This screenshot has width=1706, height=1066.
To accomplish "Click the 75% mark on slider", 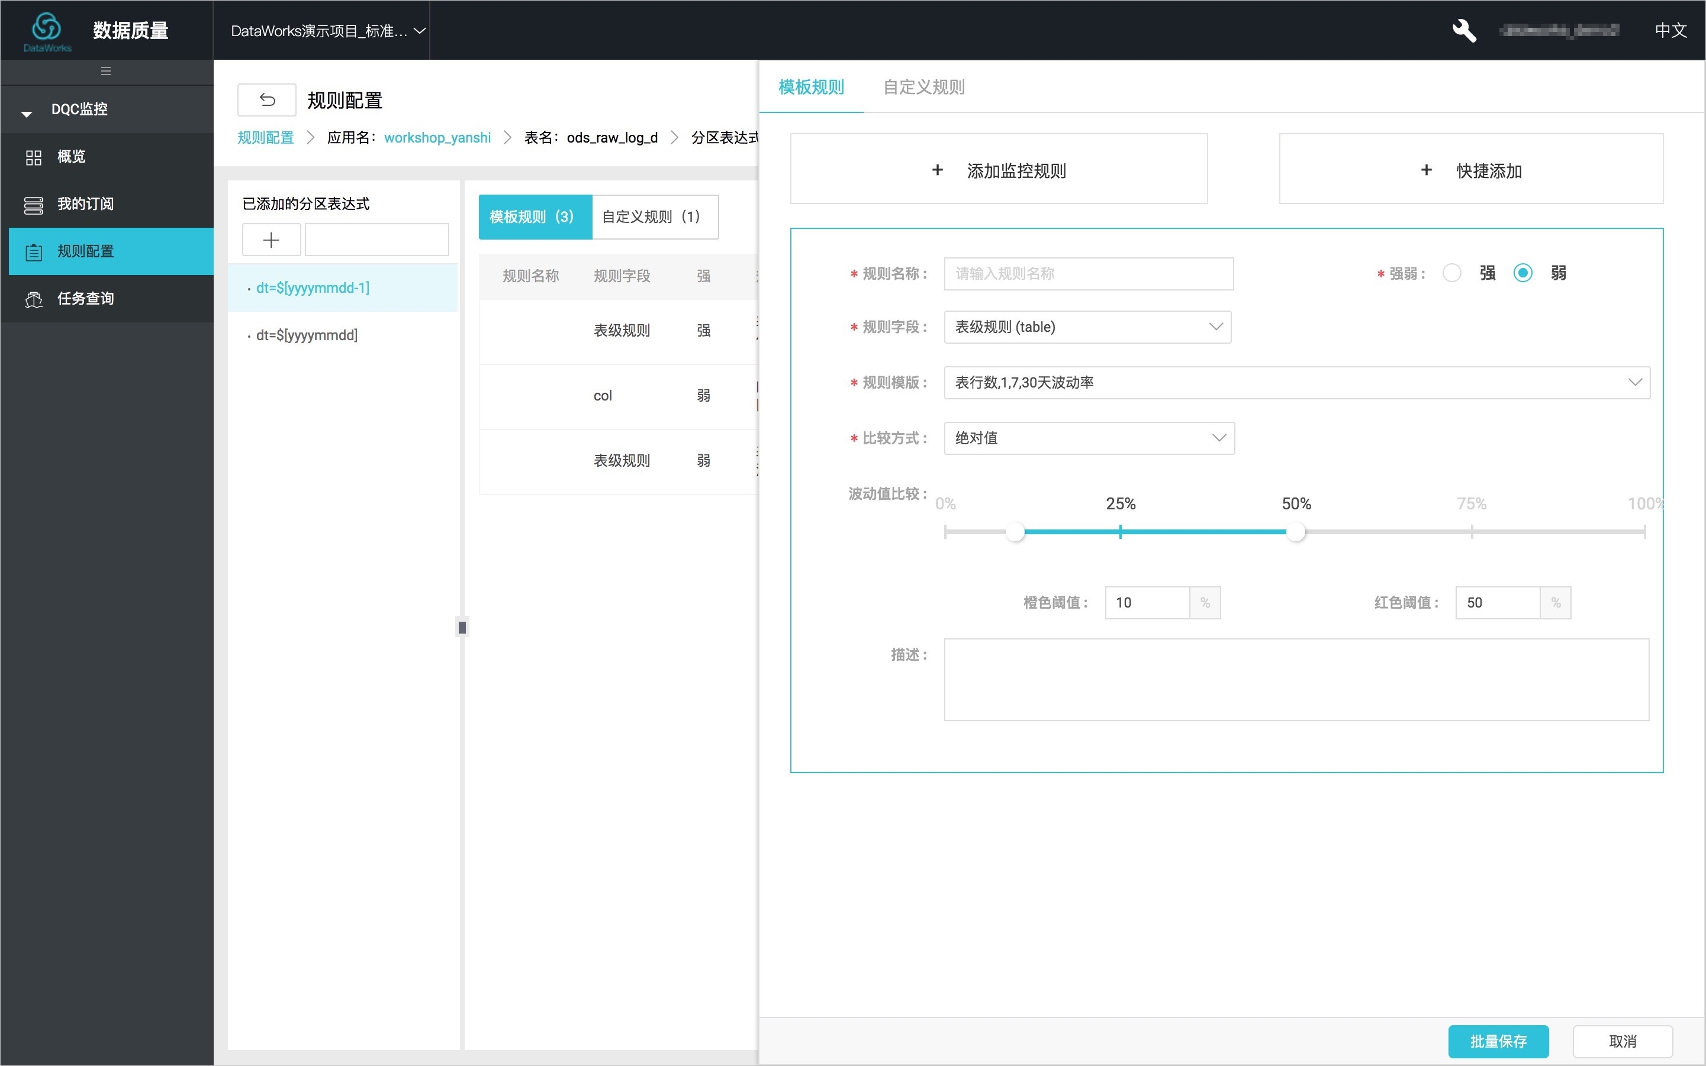I will tap(1472, 532).
